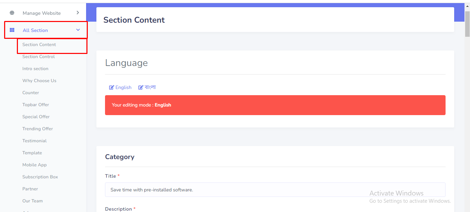Click the edit icon beside বাংলা
Screen dimensions: 470x212
(x=141, y=88)
